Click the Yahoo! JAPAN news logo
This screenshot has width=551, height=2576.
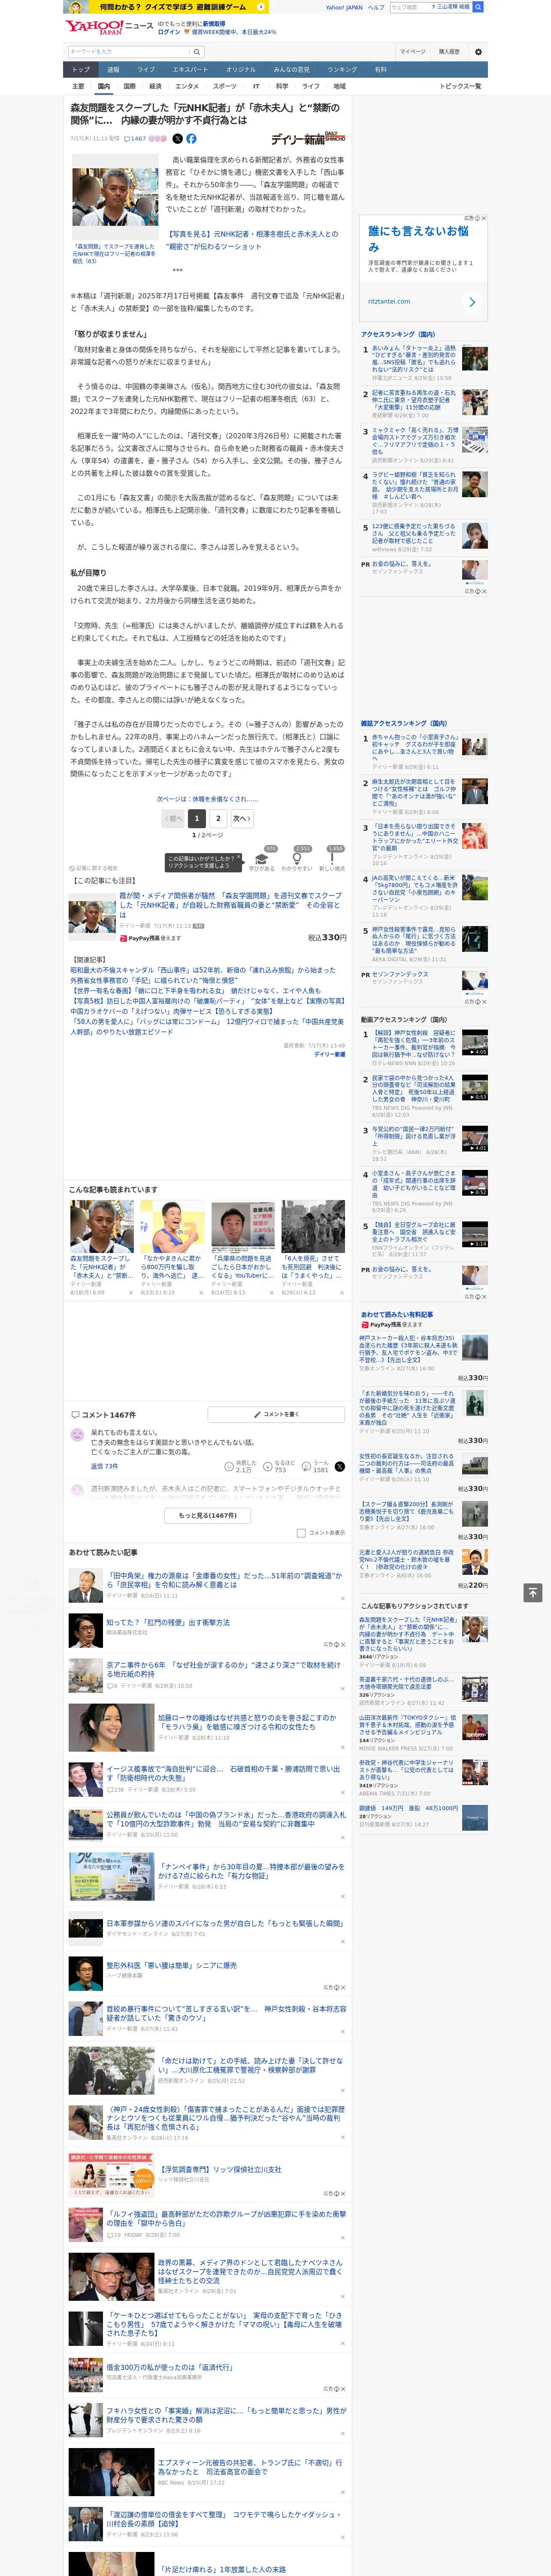point(109,27)
